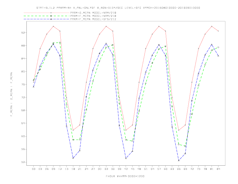The height and width of the screenshot is (184, 238).
Task: Click the 56 tick label on the vertical axis
Action: coord(23,149)
